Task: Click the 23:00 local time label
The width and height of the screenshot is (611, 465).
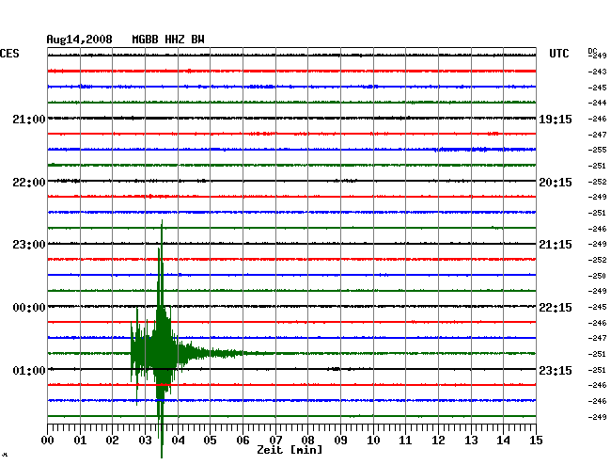Action: tap(29, 245)
